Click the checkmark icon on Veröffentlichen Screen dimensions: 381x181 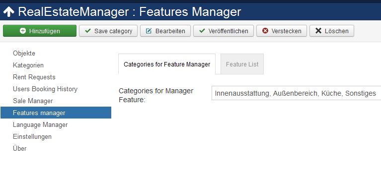click(202, 31)
